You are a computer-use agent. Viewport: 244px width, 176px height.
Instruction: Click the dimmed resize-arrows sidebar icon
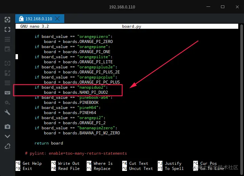click(7, 73)
